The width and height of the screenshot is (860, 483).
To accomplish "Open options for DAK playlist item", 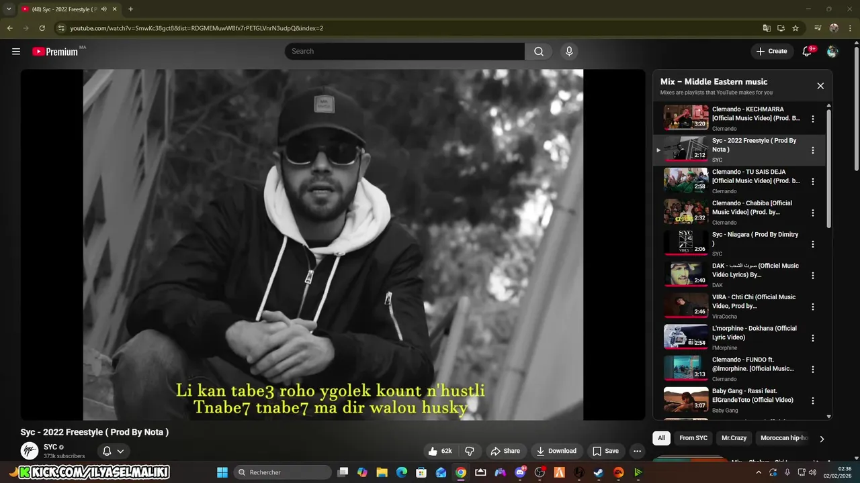I will [813, 276].
